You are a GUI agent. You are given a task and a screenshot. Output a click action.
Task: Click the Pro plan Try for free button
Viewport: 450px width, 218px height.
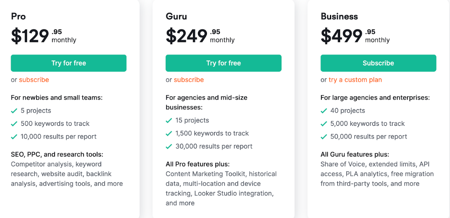68,63
